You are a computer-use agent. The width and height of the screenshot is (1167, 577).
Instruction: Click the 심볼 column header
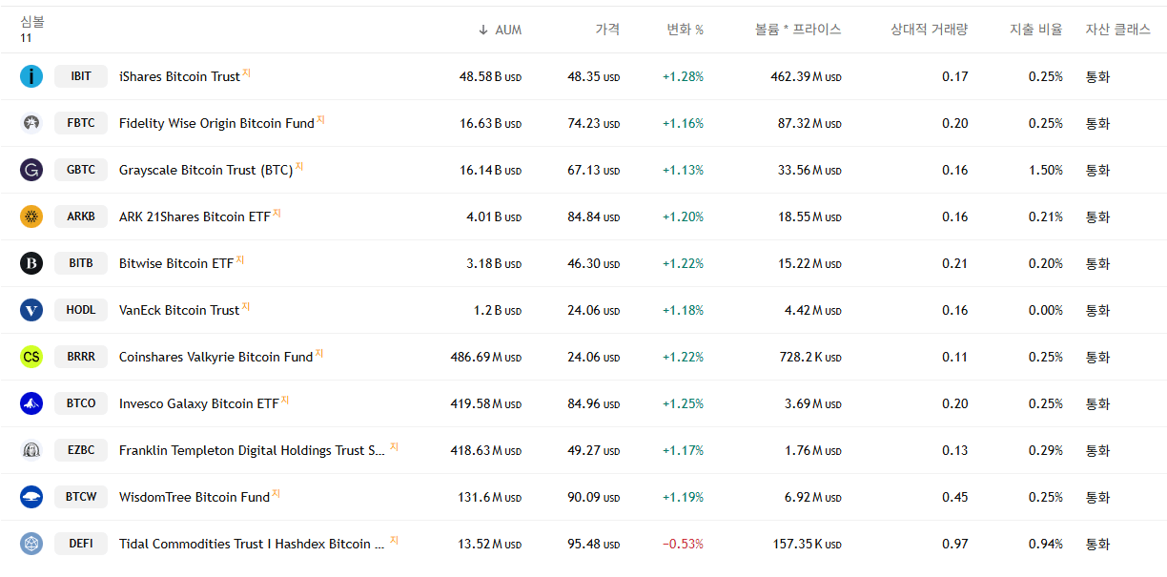pos(32,22)
